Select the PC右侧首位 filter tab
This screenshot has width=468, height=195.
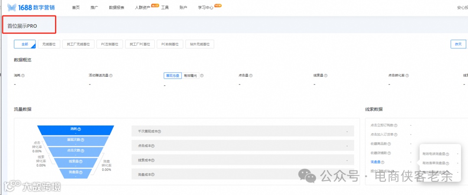pyautogui.click(x=170, y=44)
